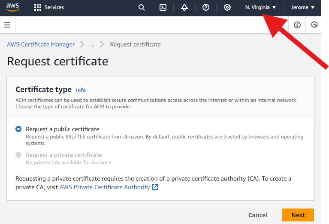Screen dimensions: 329x224
Task: Open the help question mark icon
Action: (206, 7)
